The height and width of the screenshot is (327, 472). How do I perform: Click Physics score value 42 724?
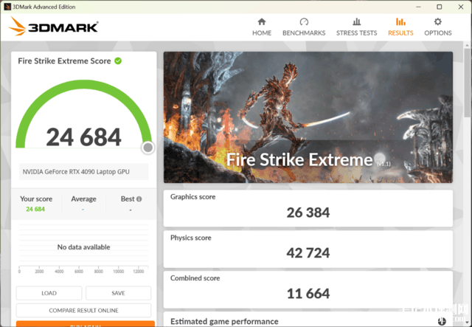pos(308,253)
